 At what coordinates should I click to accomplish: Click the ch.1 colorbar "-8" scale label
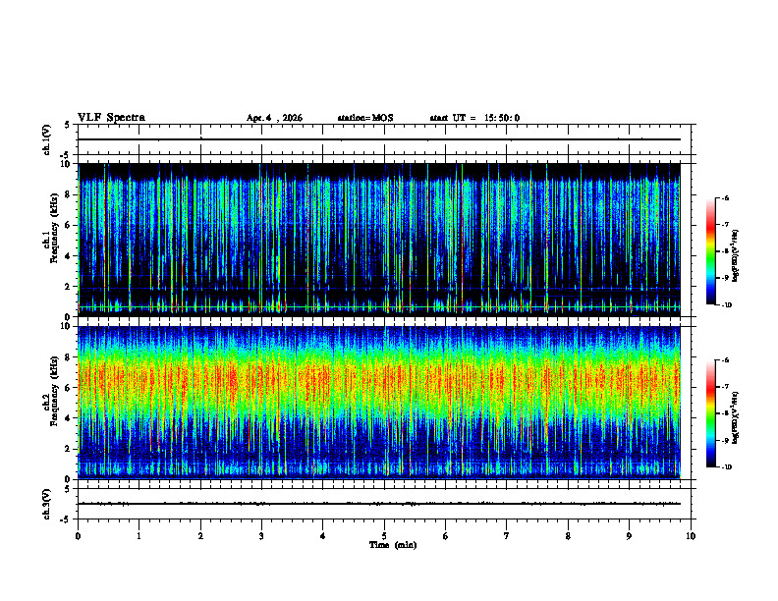pyautogui.click(x=726, y=251)
